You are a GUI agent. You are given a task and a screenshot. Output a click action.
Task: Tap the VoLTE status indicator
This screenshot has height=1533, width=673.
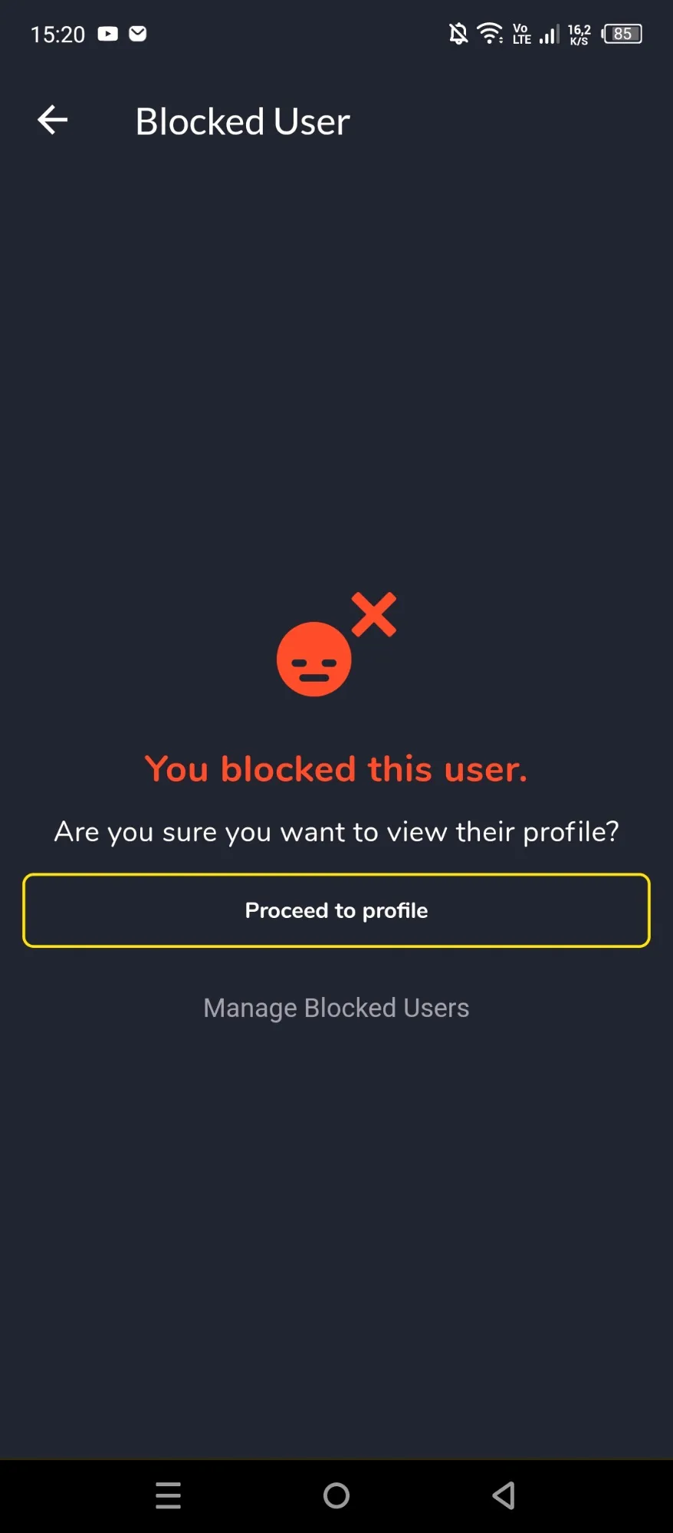(x=522, y=34)
